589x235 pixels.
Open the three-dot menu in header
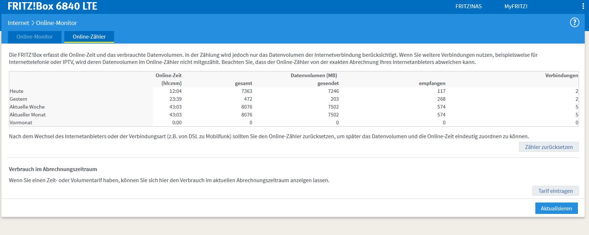tap(583, 6)
